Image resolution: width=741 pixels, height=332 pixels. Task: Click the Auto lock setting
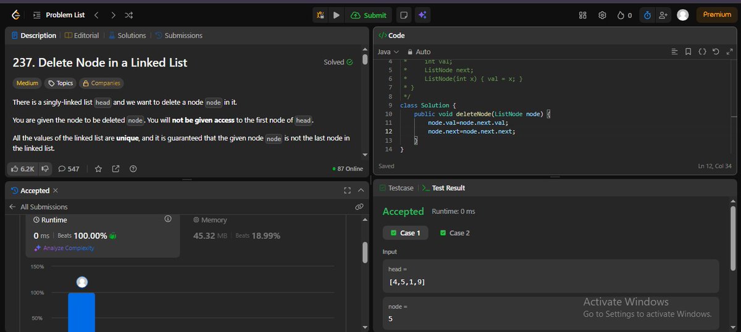pos(419,52)
